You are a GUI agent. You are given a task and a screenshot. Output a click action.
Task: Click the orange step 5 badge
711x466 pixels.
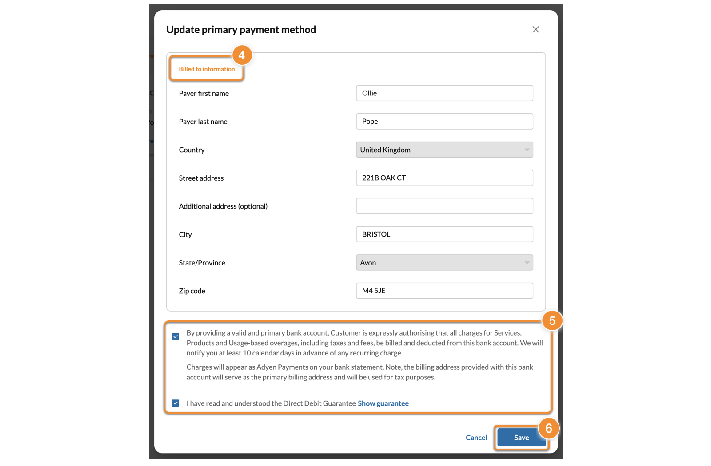[x=552, y=320]
